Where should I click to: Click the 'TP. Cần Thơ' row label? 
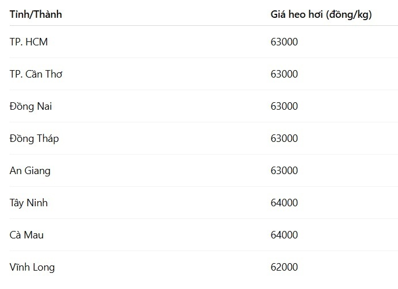point(36,74)
